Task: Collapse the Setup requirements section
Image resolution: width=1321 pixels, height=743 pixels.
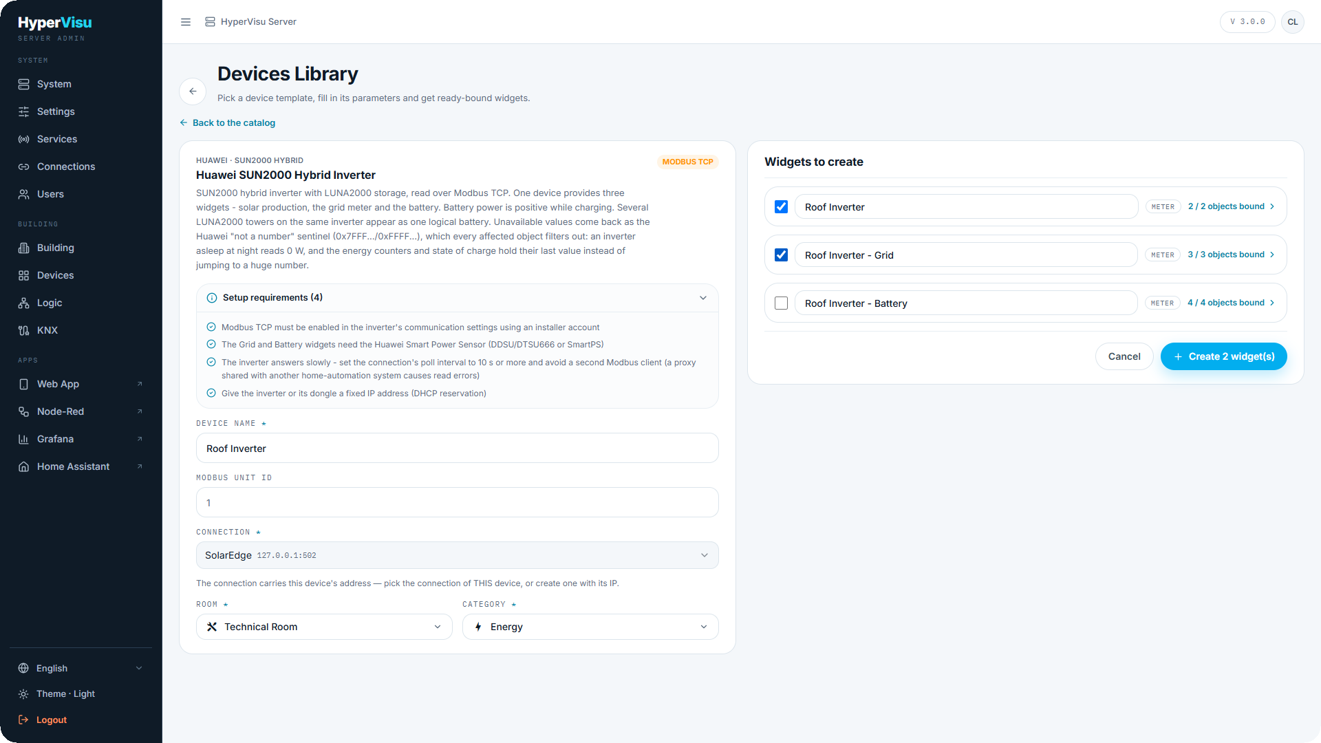Action: tap(703, 298)
